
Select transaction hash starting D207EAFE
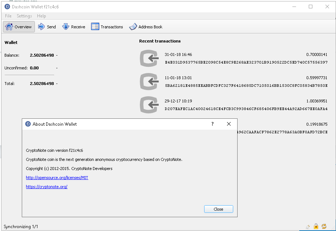[x=246, y=109]
